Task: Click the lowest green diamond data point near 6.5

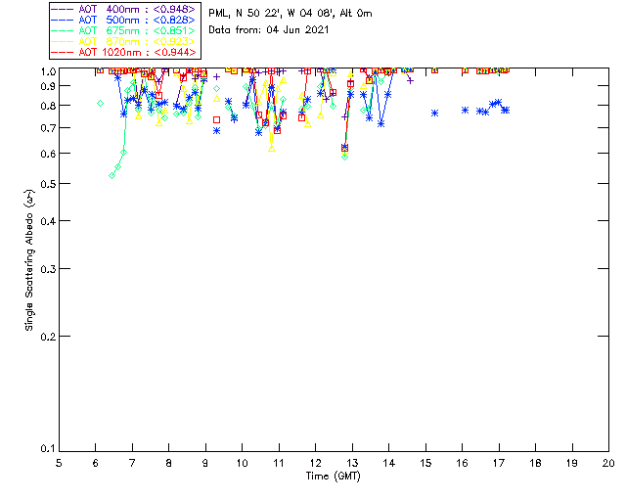Action: click(112, 175)
